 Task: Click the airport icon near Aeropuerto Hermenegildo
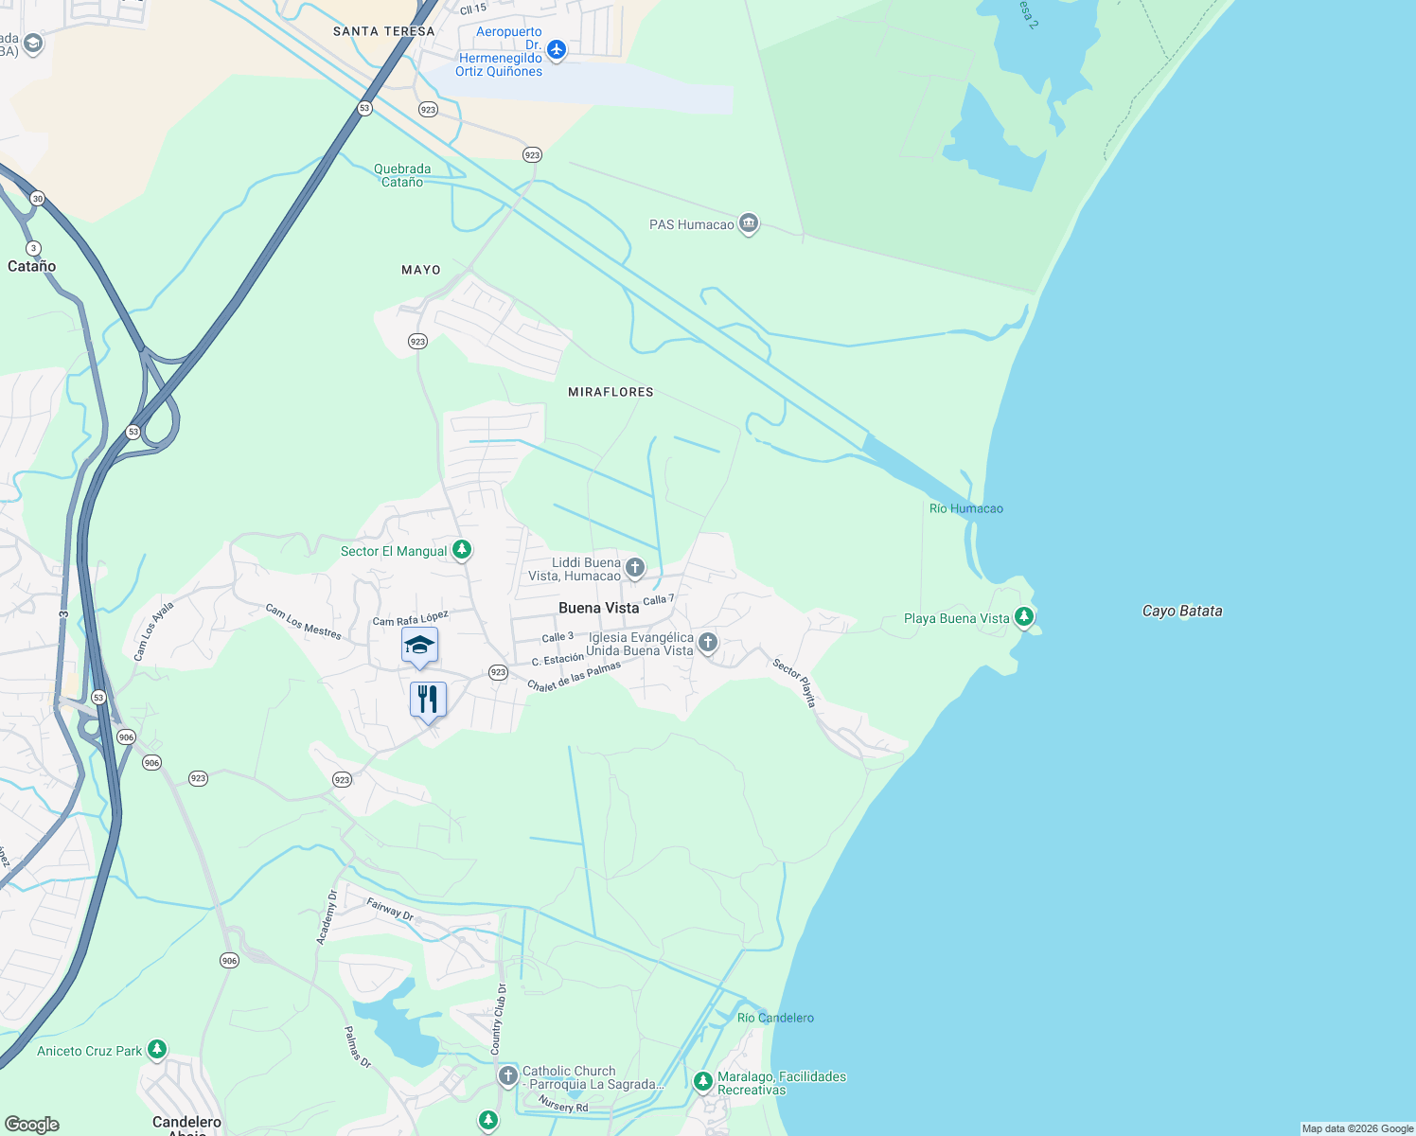coord(557,50)
